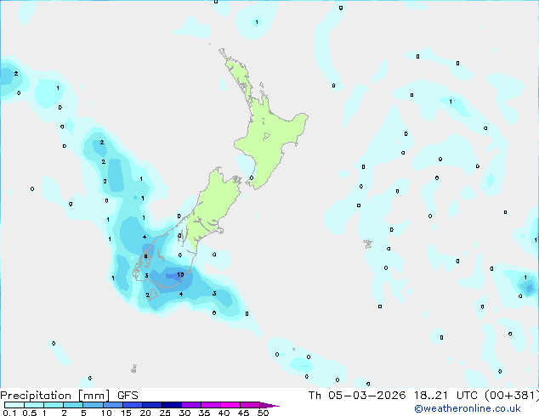Click the '18..21 UTC' time range text
The height and width of the screenshot is (416, 539).
point(445,396)
